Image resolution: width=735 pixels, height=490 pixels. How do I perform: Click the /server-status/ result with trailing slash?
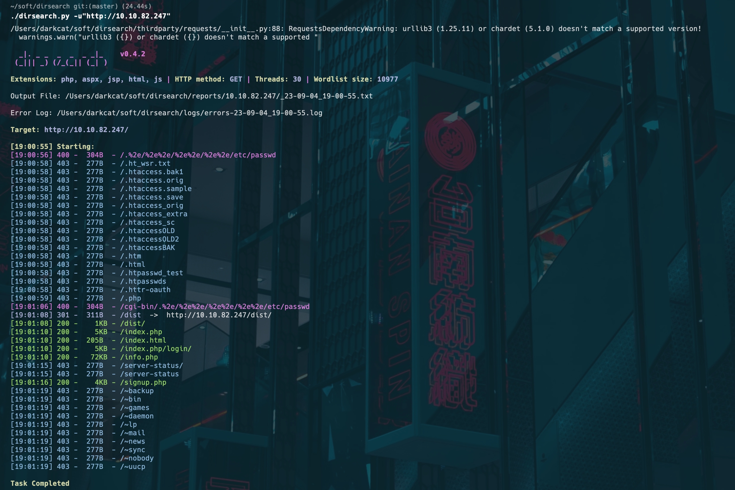point(97,366)
